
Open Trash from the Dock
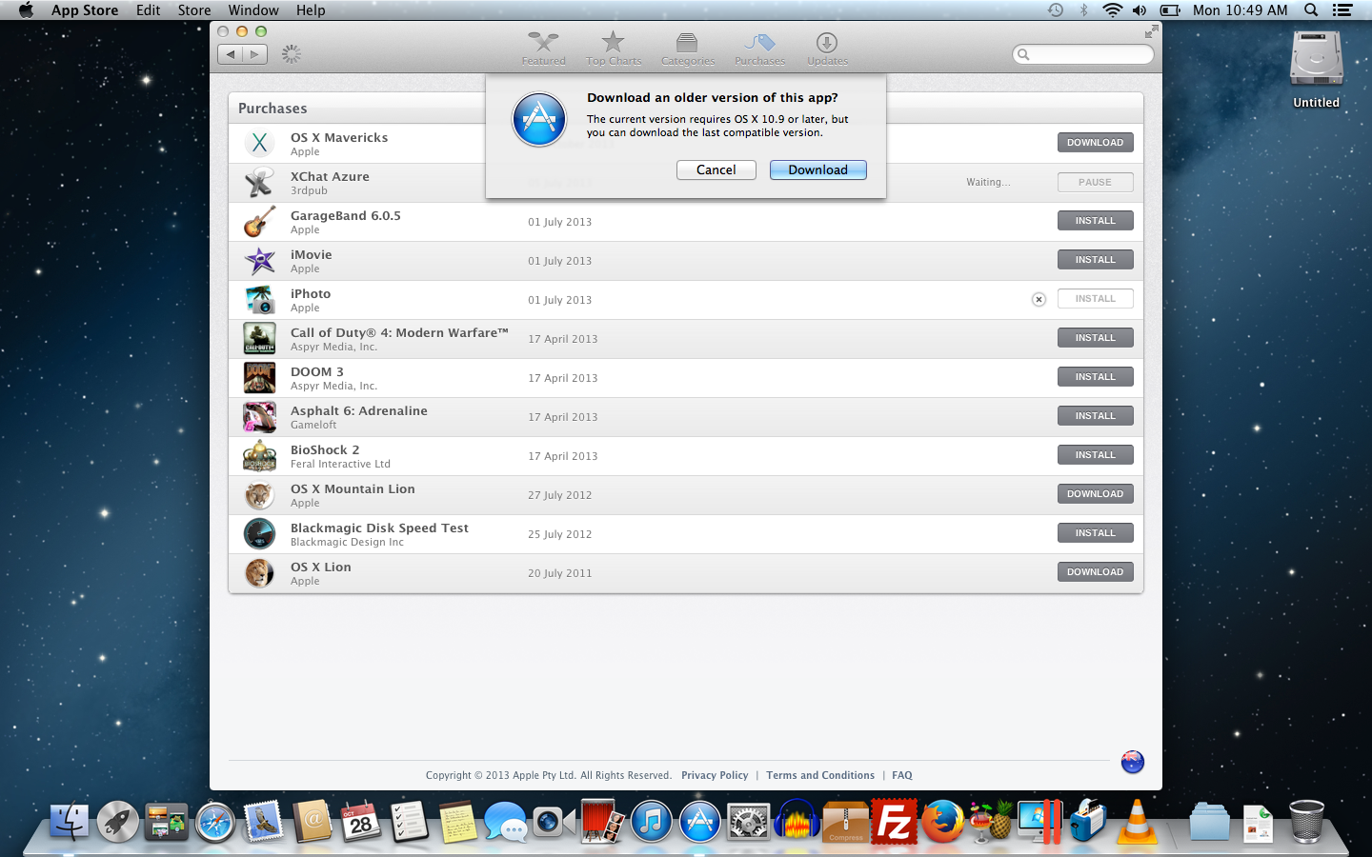click(1306, 822)
